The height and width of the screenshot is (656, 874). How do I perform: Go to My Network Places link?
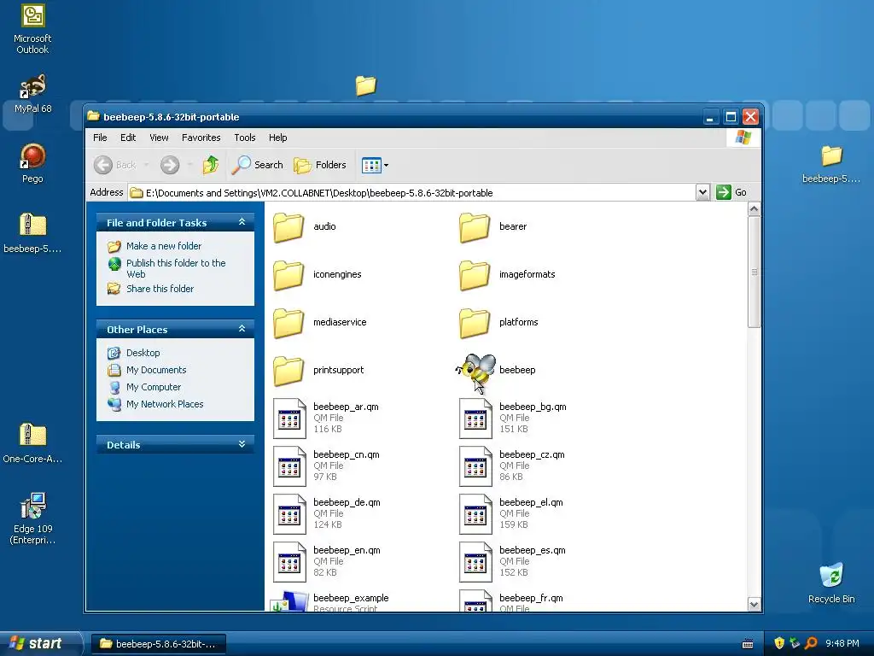click(165, 404)
